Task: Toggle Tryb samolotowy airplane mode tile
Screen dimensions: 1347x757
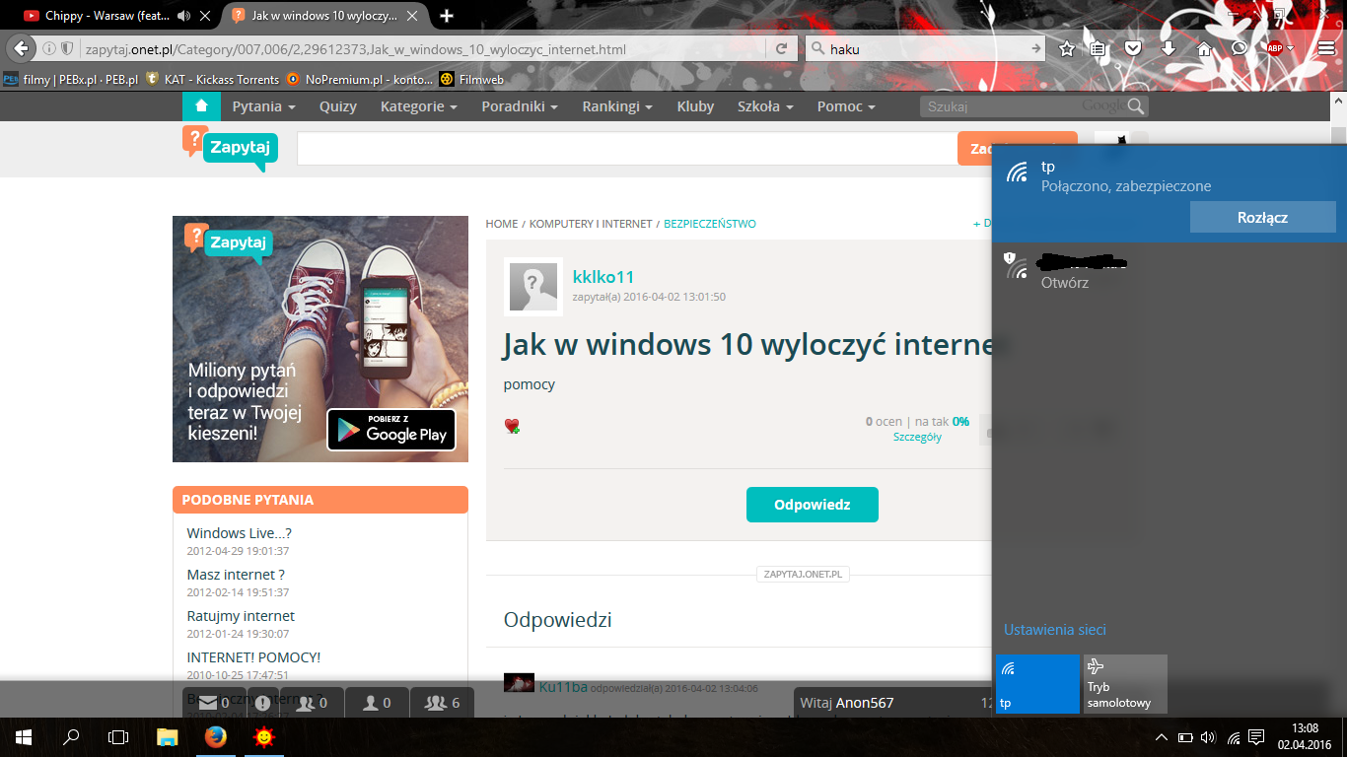Action: tap(1125, 683)
